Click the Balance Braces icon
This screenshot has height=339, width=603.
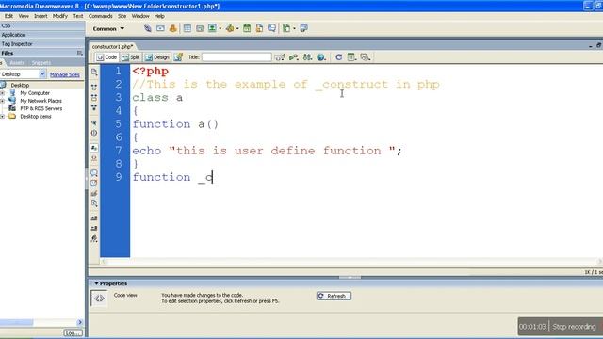[x=94, y=133]
